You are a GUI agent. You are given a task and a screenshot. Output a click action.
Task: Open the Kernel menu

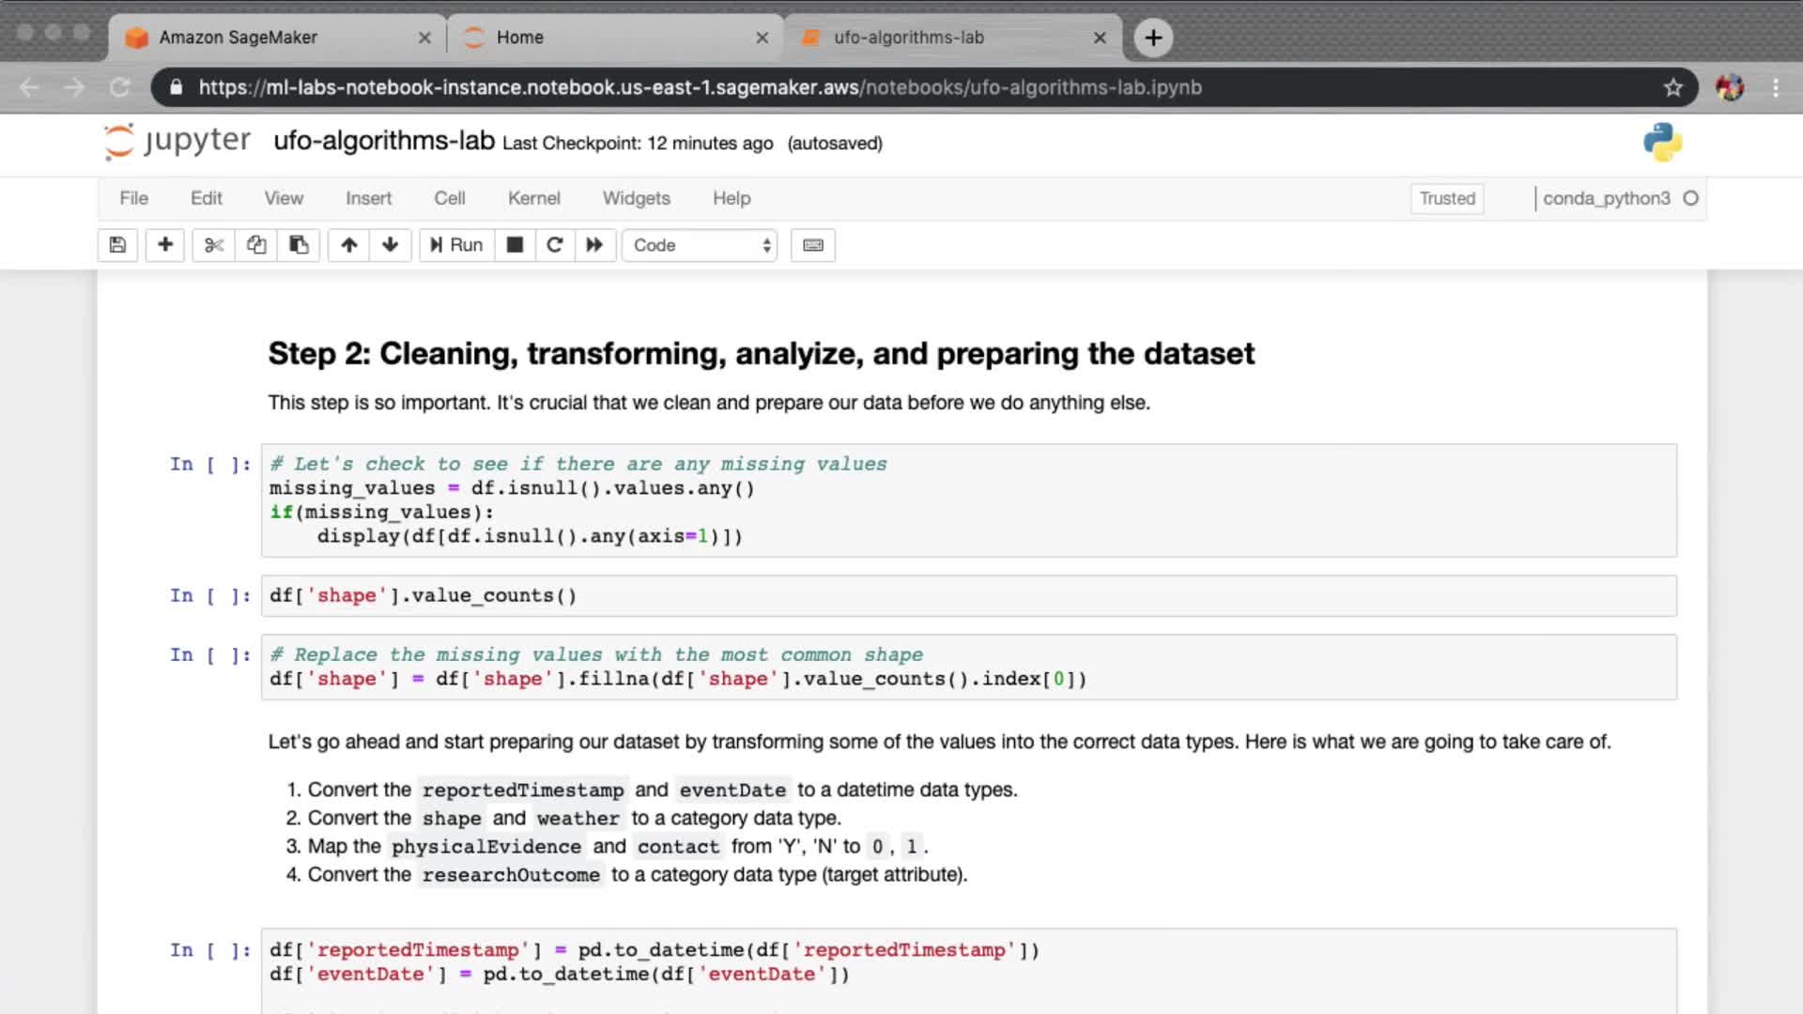(x=533, y=198)
